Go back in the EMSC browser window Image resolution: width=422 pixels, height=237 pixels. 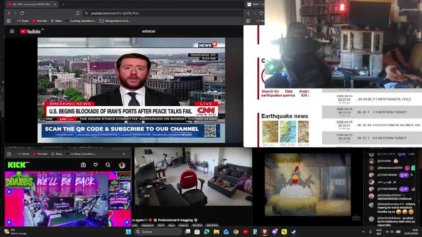[248, 13]
